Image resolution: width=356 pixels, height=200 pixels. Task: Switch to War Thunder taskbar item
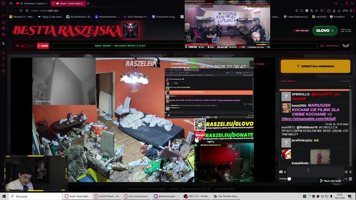[x=226, y=196]
